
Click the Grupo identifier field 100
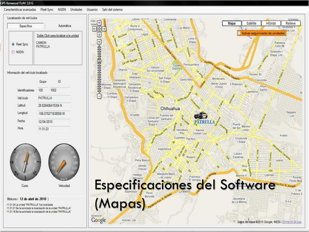(43, 90)
